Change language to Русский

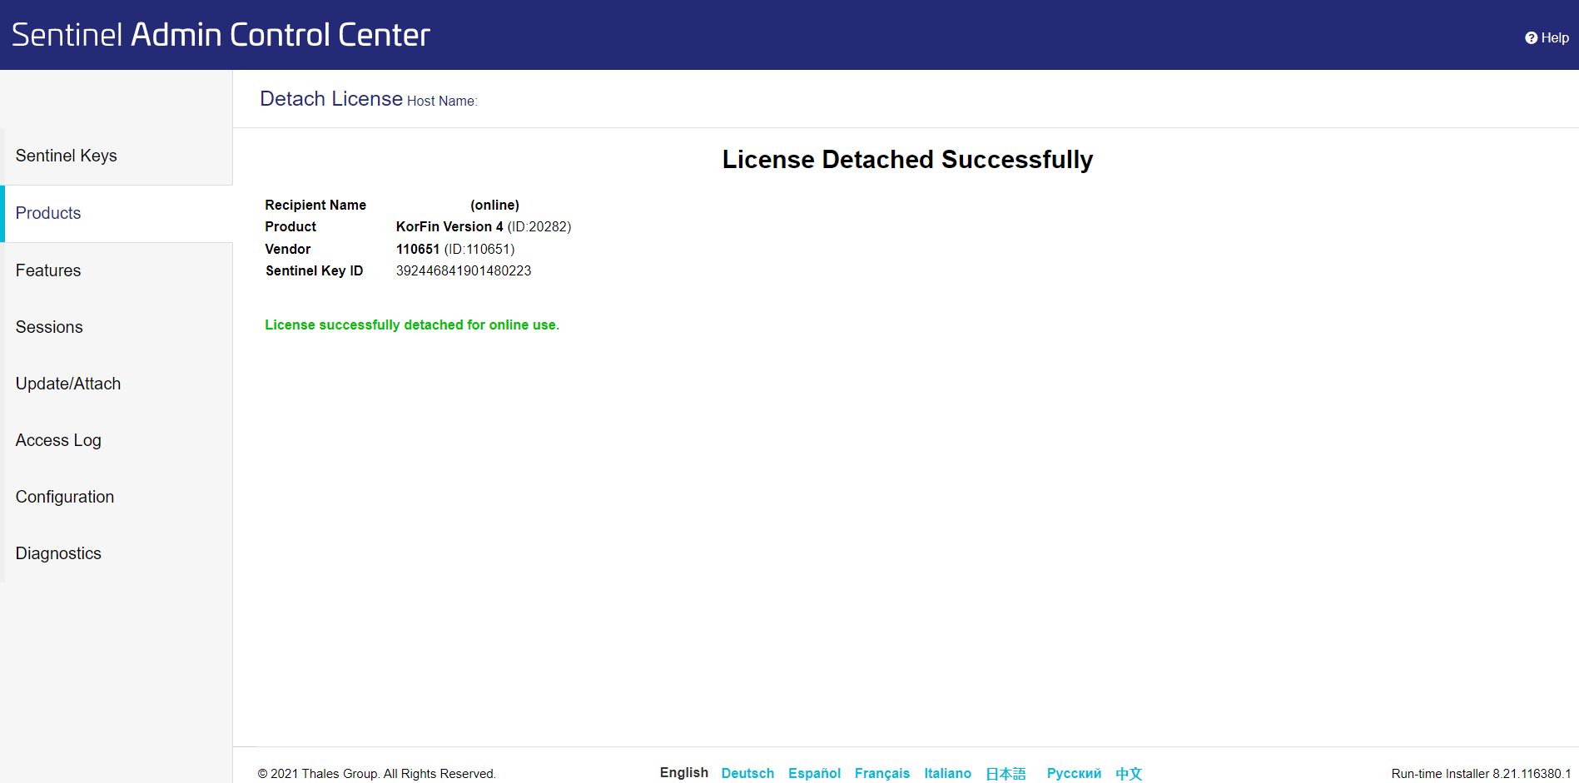pyautogui.click(x=1074, y=773)
